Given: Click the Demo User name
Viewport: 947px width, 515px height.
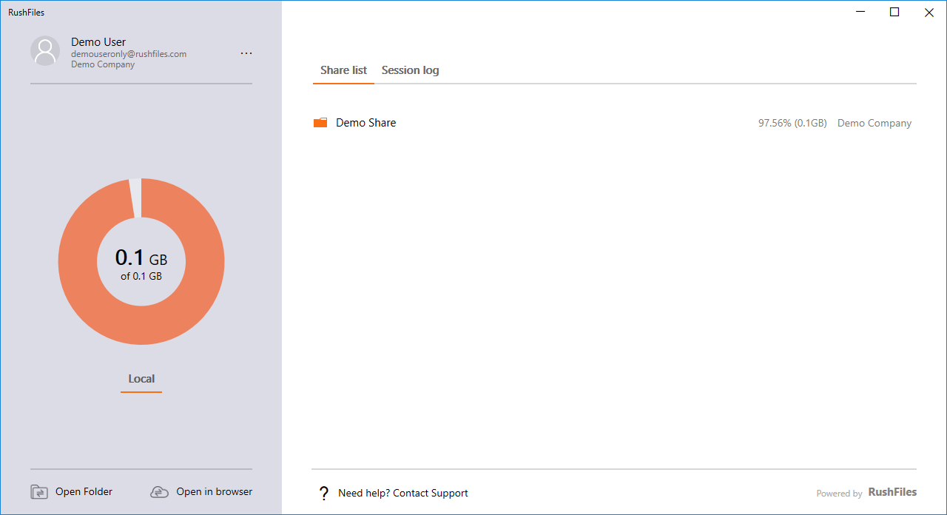Looking at the screenshot, I should 98,42.
